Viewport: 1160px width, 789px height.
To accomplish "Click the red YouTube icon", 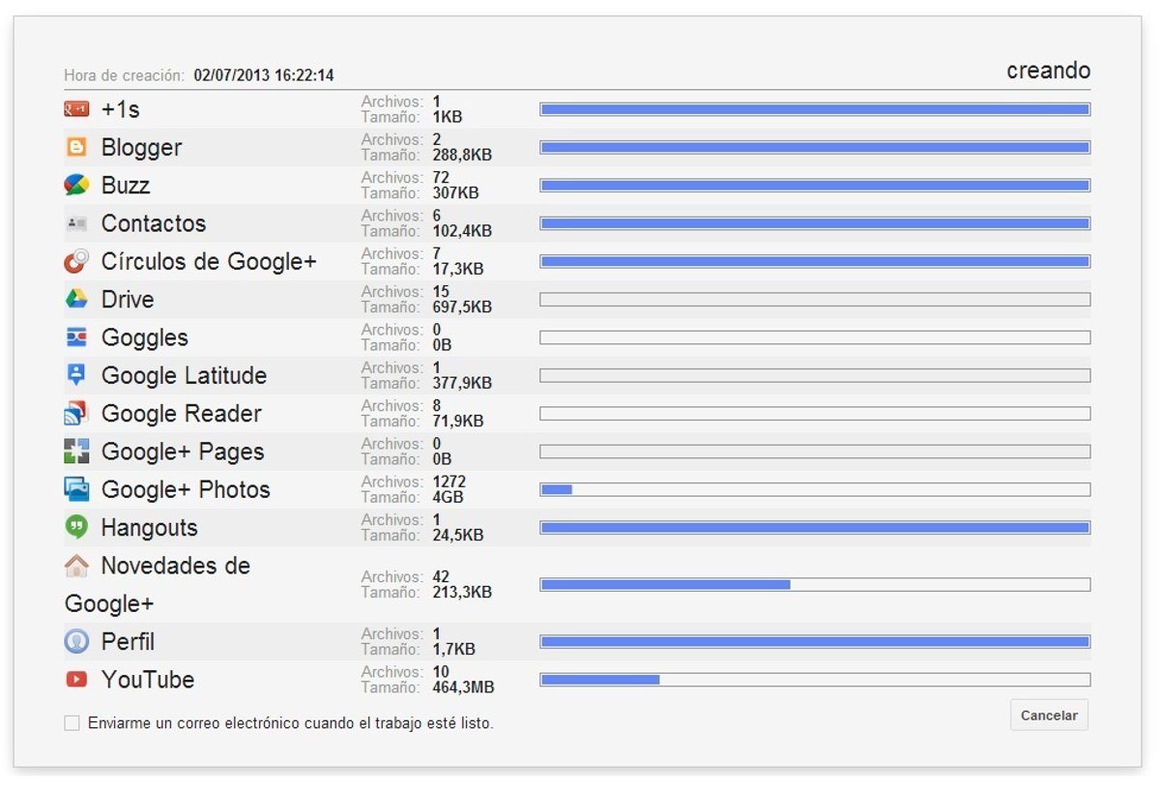I will [76, 680].
